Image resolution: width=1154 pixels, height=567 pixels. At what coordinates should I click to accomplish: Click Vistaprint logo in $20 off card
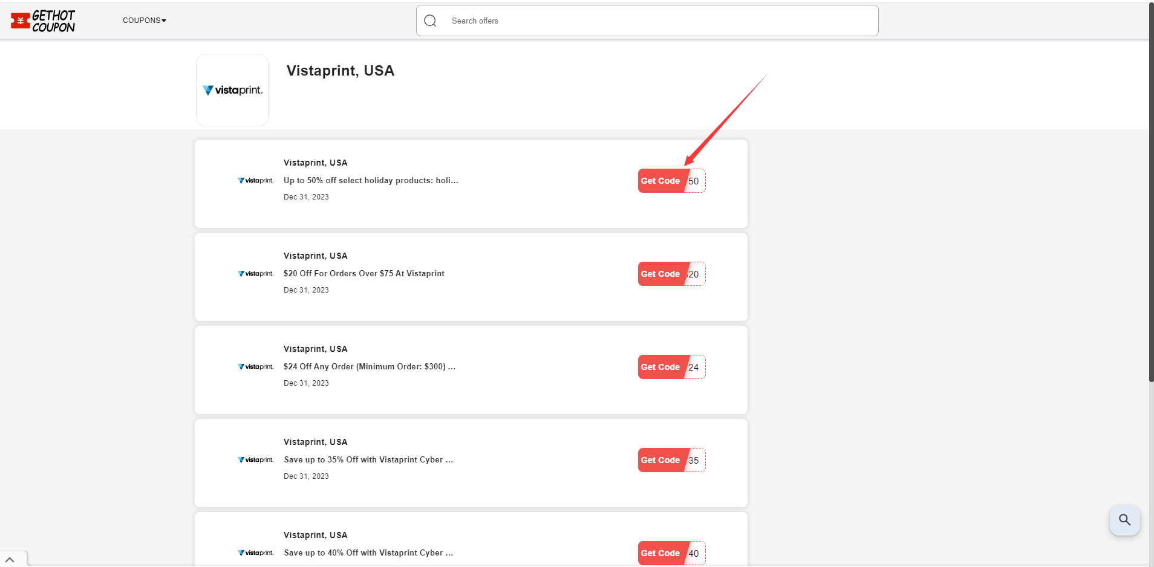point(256,274)
